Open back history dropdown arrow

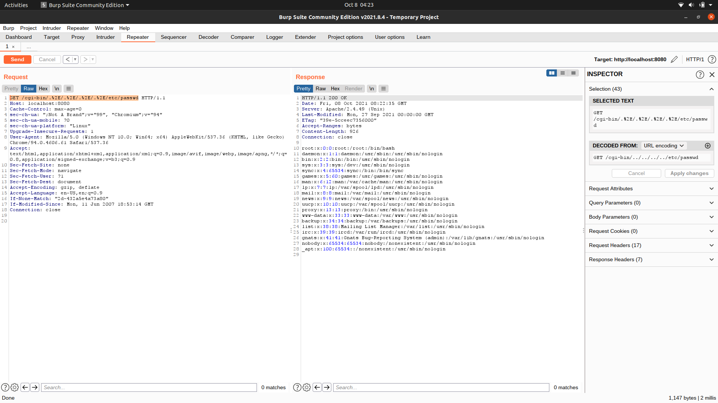[x=75, y=59]
